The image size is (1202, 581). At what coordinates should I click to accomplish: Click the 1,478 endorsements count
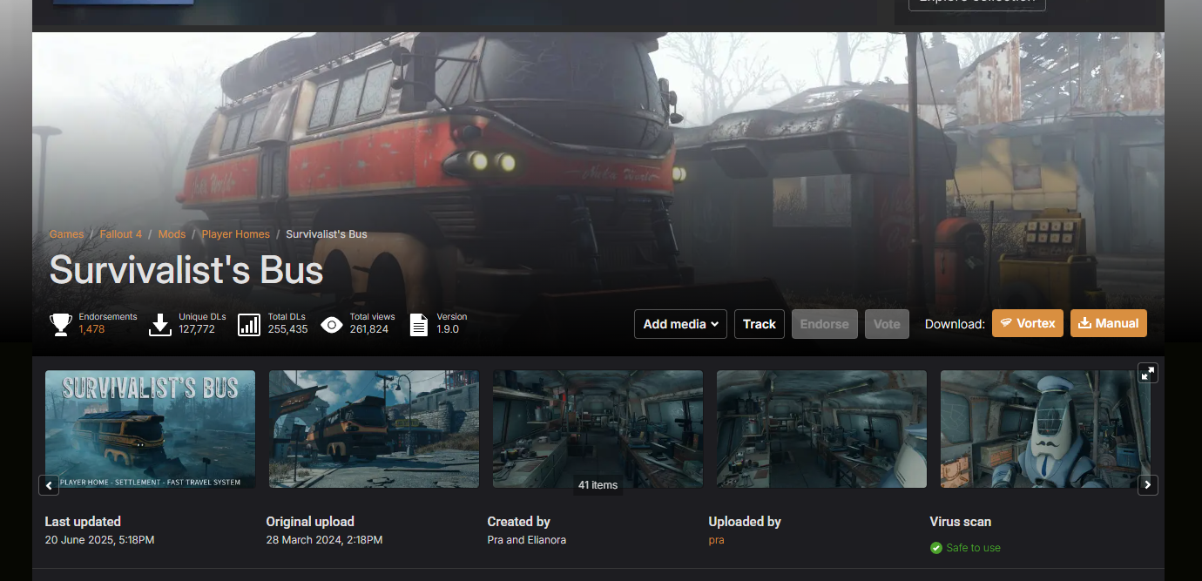[91, 329]
